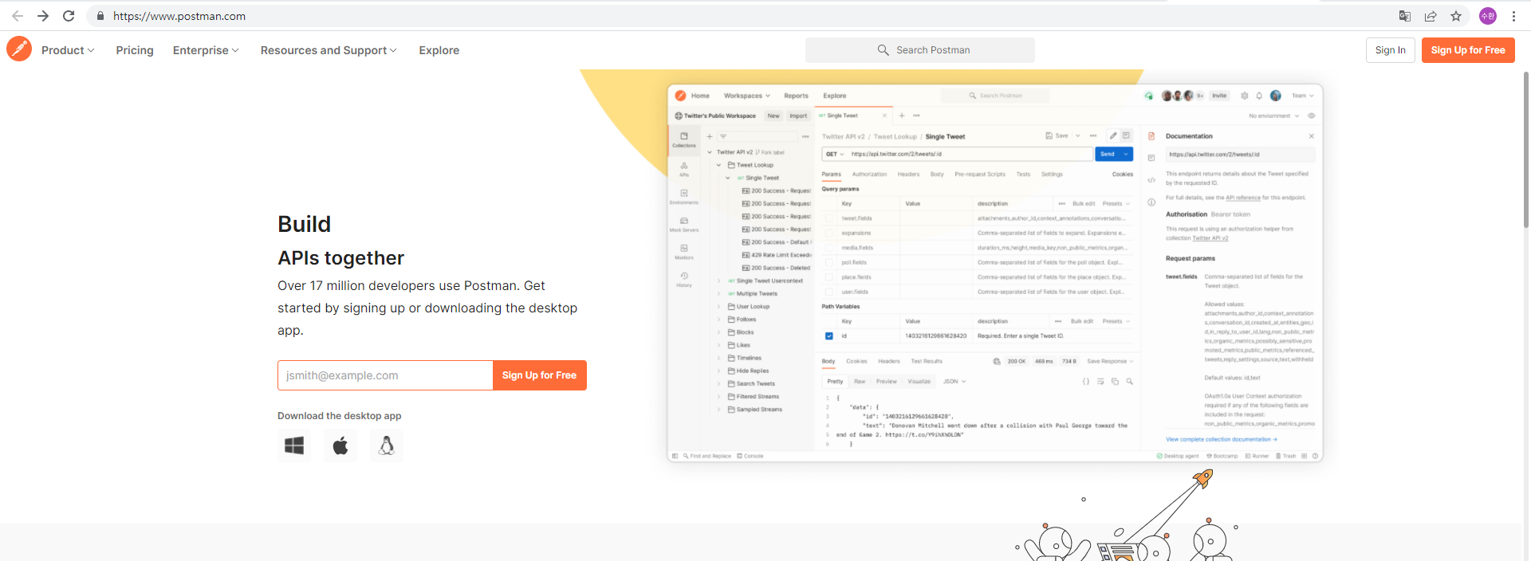
Task: Click the Sign In button
Action: pyautogui.click(x=1391, y=50)
